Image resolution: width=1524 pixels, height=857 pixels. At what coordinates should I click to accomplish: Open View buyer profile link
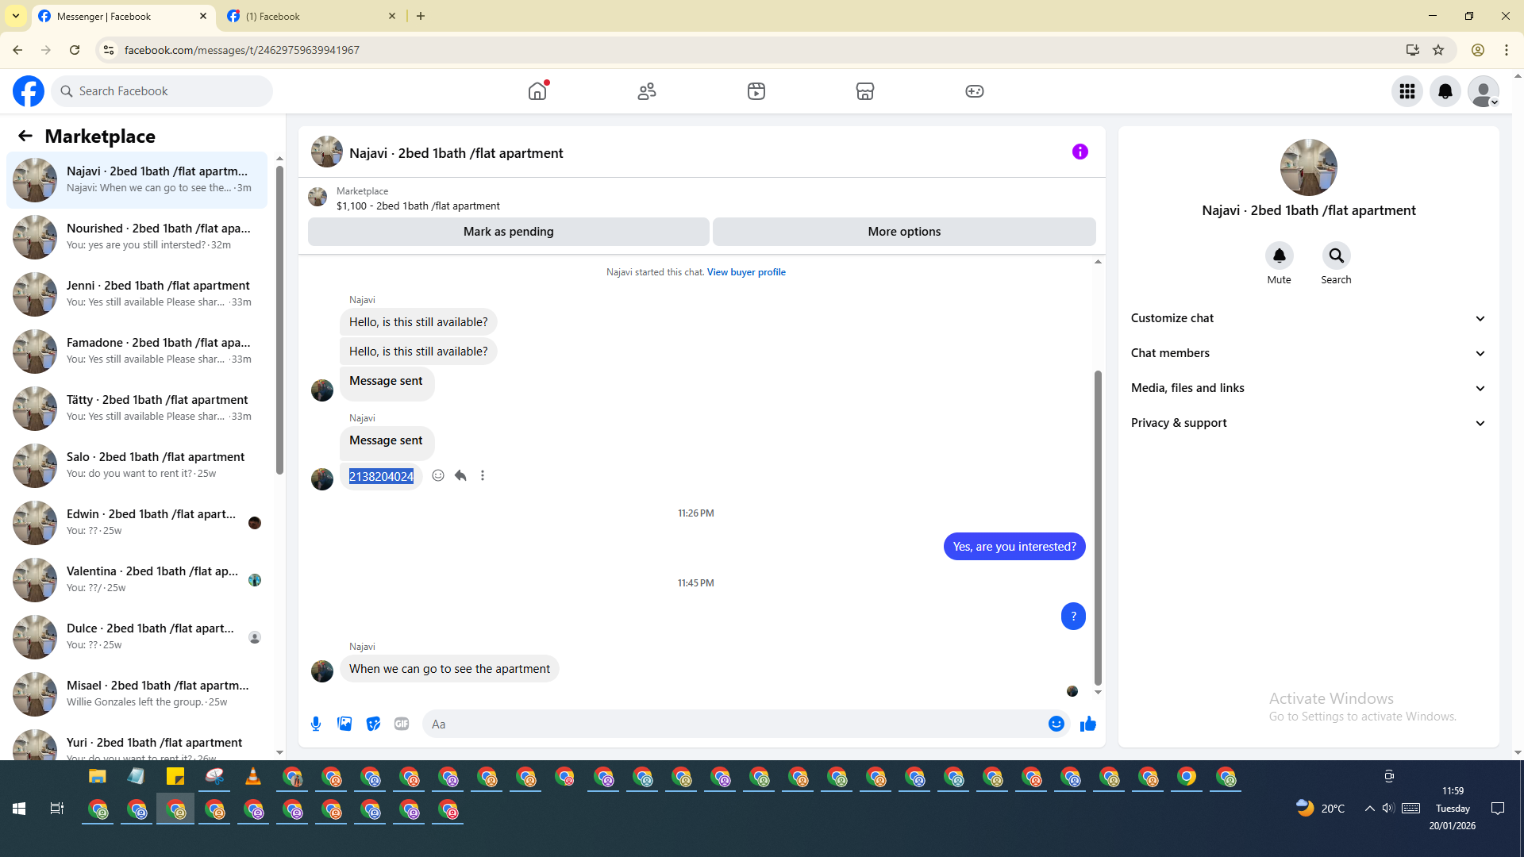pyautogui.click(x=746, y=272)
